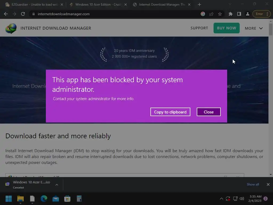Launch Microsoft Edge from taskbar
273x205 pixels.
click(x=44, y=199)
